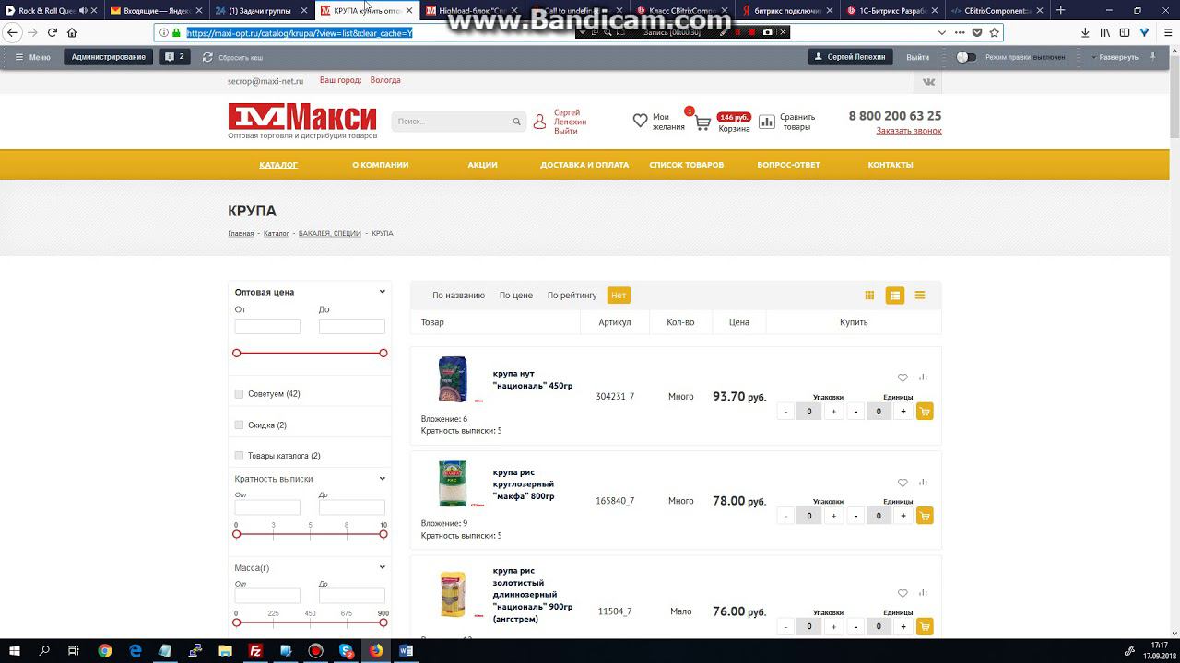Open the wishlist heart icon in header

(641, 121)
